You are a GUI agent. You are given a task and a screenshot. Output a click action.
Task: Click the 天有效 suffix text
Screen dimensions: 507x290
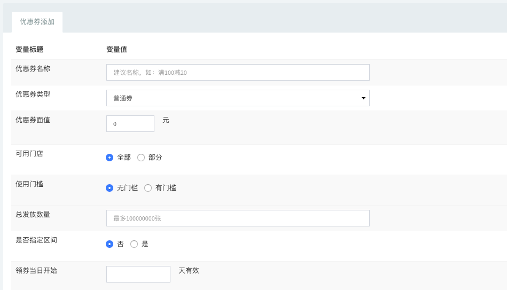[x=189, y=271]
